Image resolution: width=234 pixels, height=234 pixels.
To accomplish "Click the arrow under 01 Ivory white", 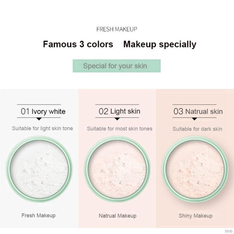I will click(39, 119).
